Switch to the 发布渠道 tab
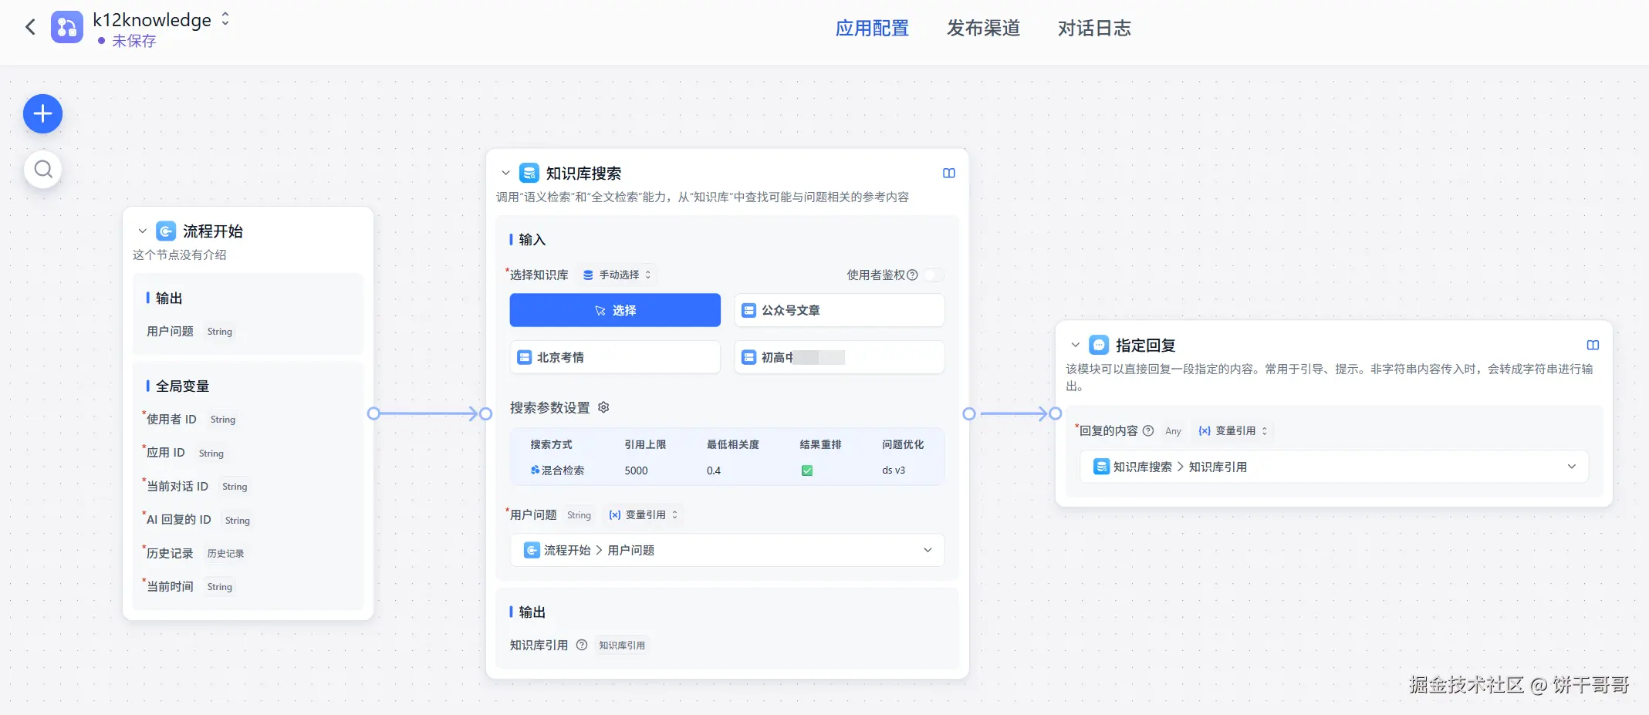The width and height of the screenshot is (1649, 715). (x=983, y=29)
